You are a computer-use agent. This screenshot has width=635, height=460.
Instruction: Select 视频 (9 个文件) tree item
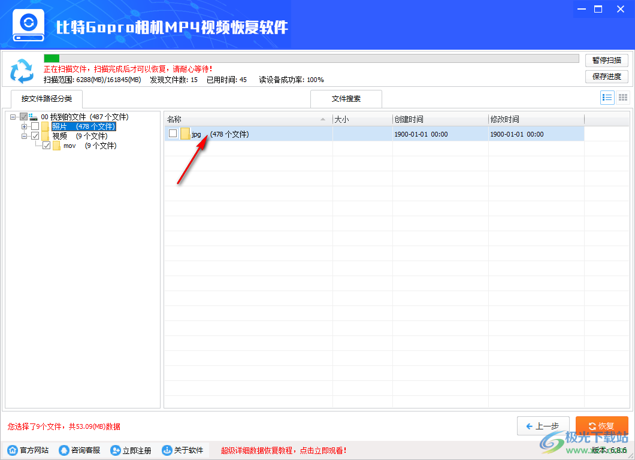click(x=80, y=136)
